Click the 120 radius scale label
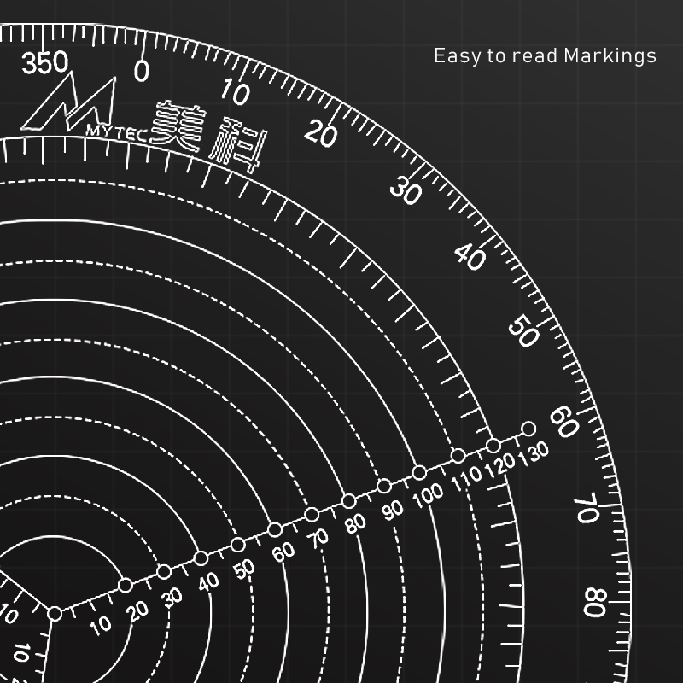 (501, 465)
